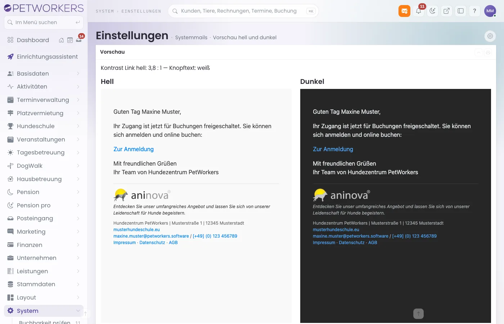Click the DogWalk sidebar icon

point(10,166)
